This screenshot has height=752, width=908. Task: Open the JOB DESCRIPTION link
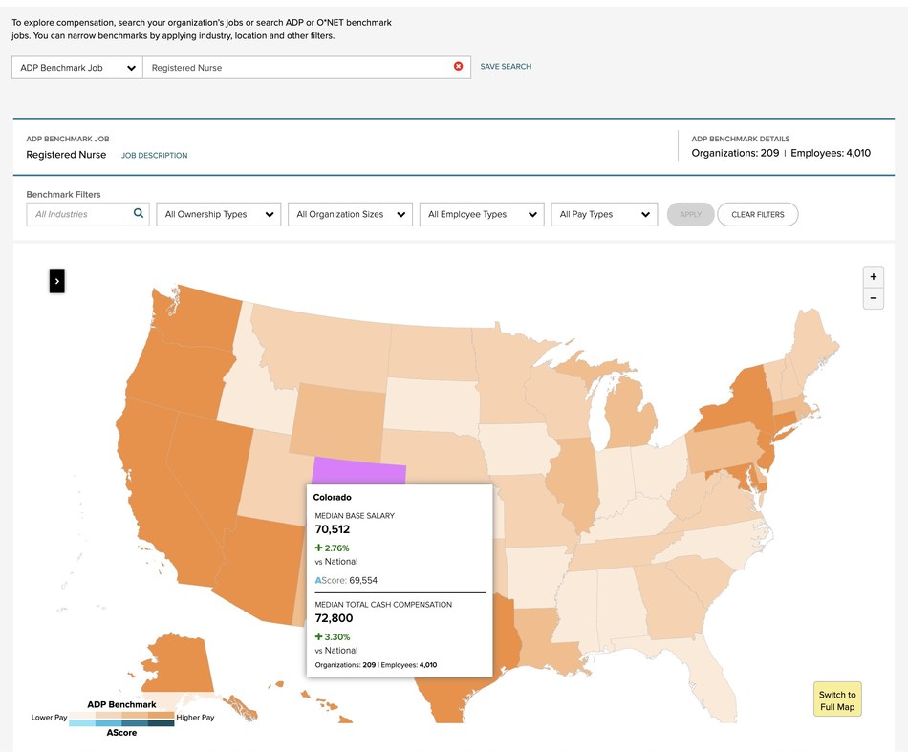(154, 155)
